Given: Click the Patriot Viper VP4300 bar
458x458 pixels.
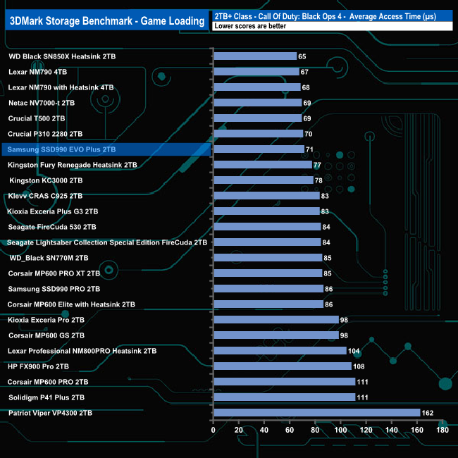Looking at the screenshot, I should coord(317,412).
